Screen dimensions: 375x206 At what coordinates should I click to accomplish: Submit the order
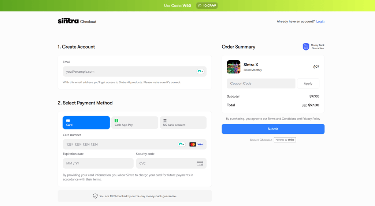coord(273,129)
